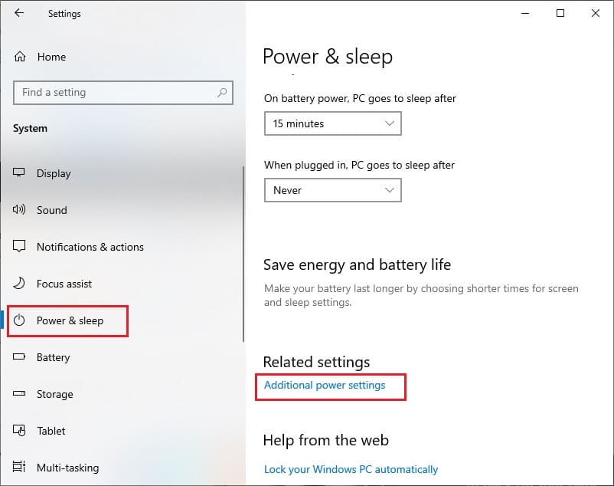Open Multi-tasking settings page
Screen dimensions: 614x486
click(x=67, y=468)
